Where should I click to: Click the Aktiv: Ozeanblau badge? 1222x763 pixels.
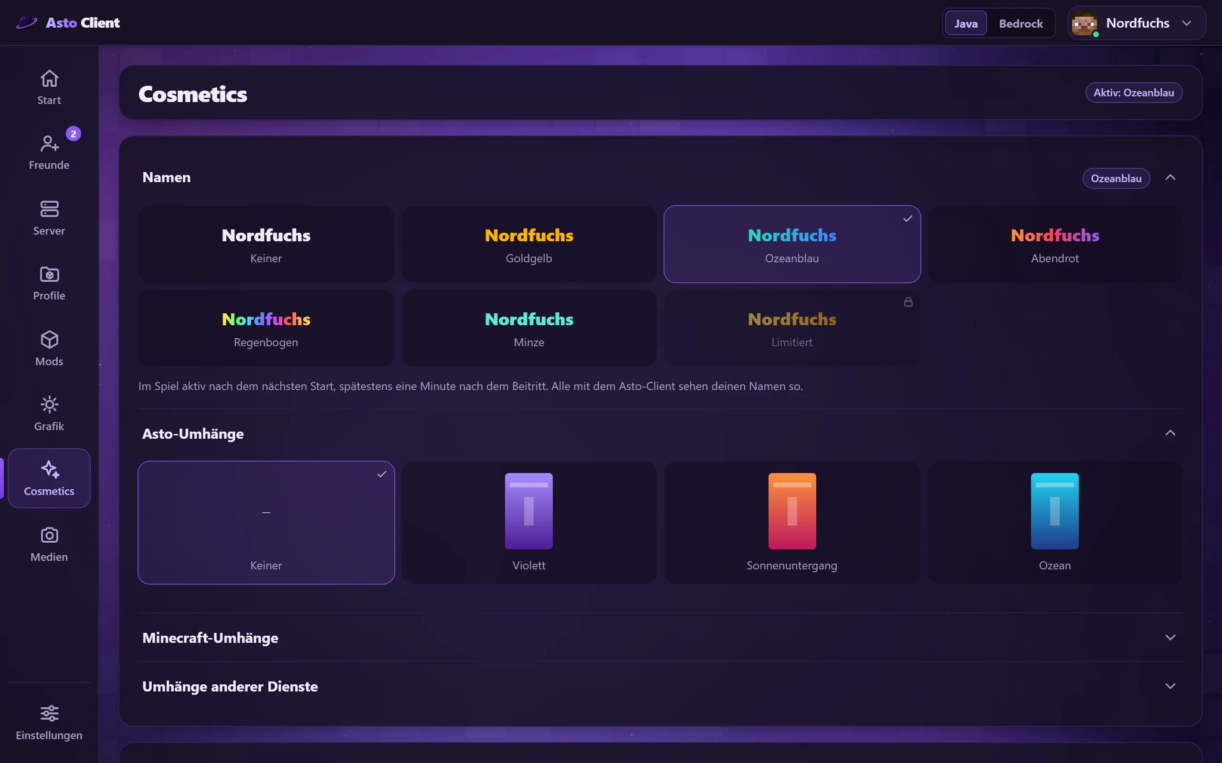click(1134, 93)
